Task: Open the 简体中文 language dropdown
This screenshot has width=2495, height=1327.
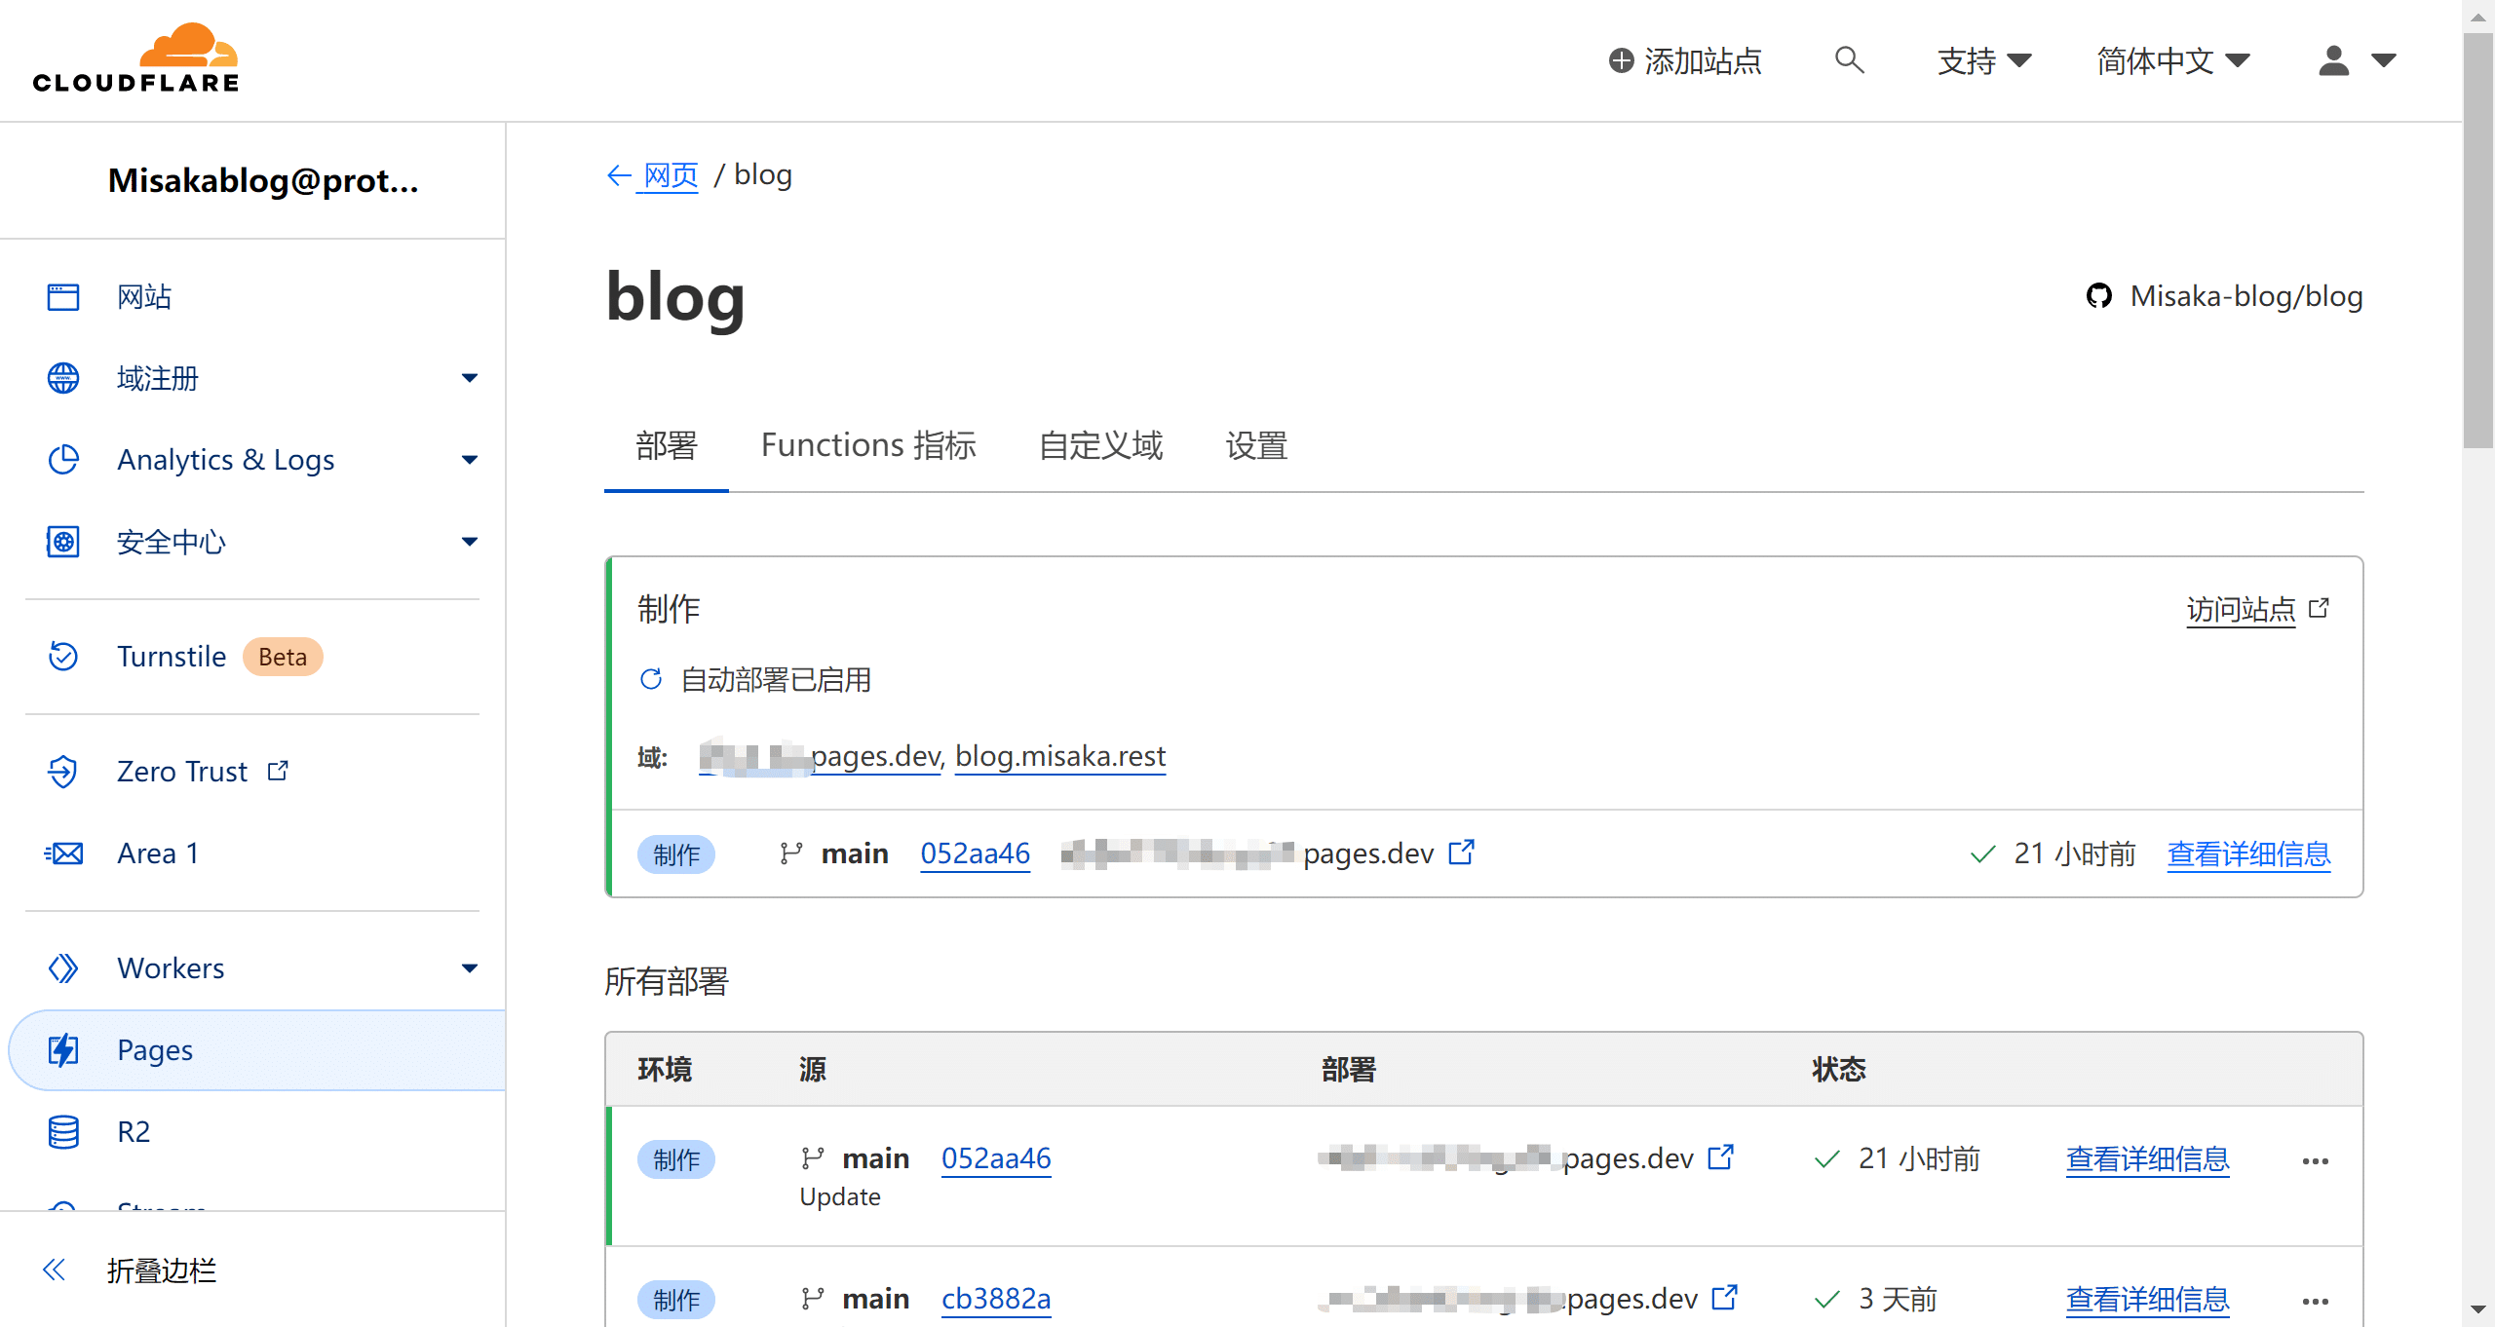Action: (x=2173, y=60)
